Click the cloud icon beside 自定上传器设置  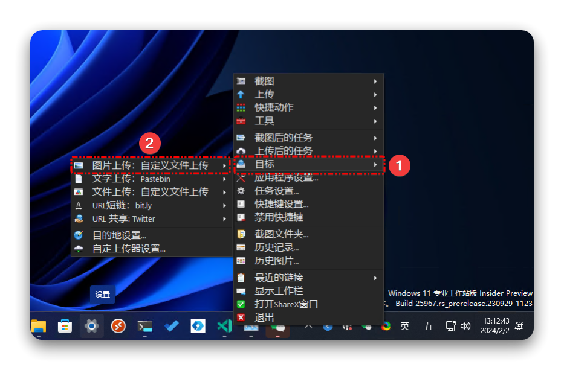tap(79, 249)
